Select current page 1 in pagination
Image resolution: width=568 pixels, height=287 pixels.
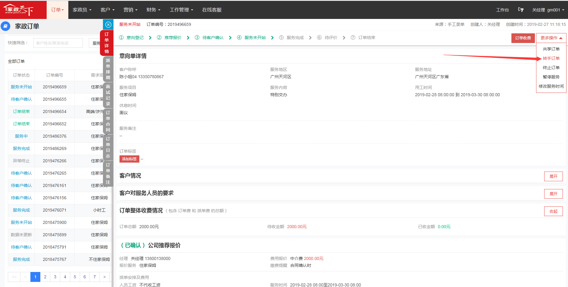[x=35, y=277]
